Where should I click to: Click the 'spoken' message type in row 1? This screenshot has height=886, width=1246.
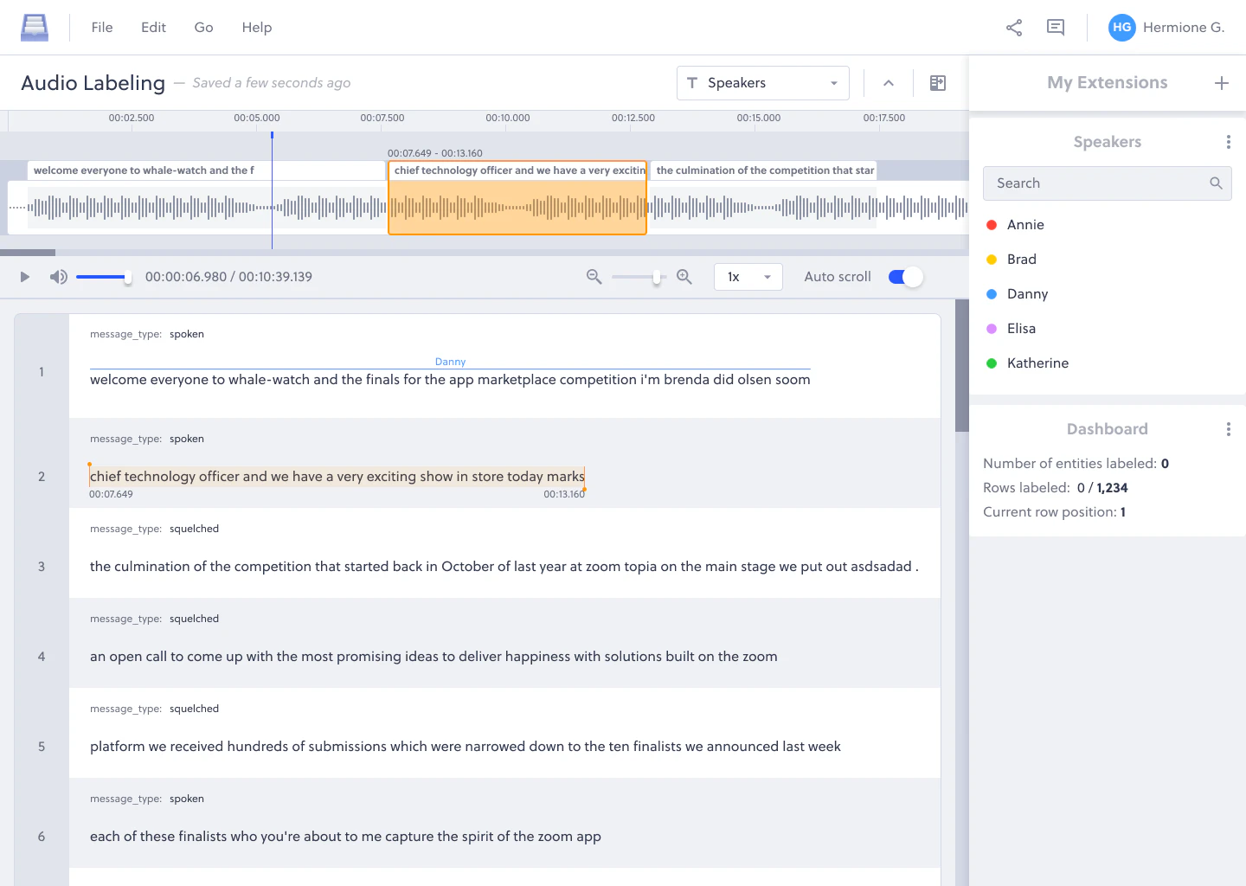tap(187, 334)
